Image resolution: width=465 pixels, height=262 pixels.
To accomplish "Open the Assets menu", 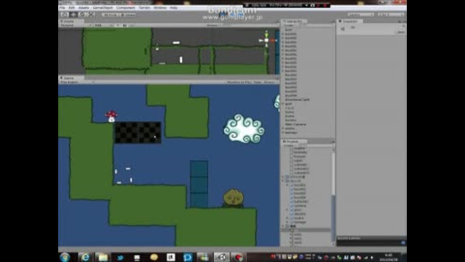I will click(83, 8).
